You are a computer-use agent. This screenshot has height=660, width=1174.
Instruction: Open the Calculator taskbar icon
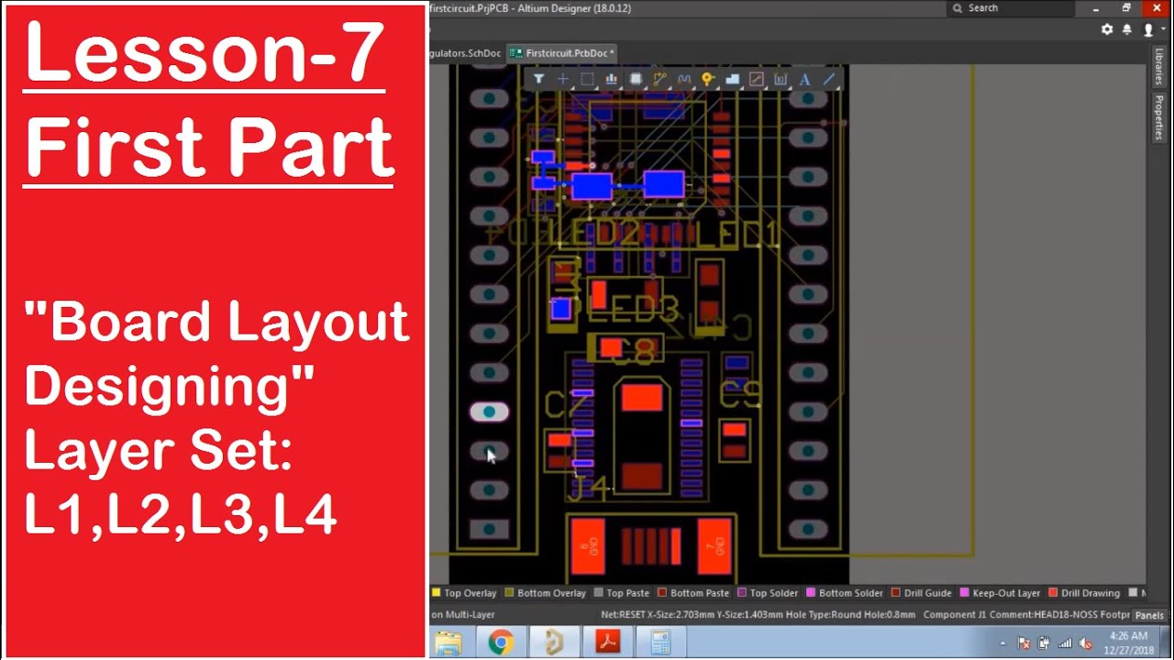pyautogui.click(x=660, y=643)
